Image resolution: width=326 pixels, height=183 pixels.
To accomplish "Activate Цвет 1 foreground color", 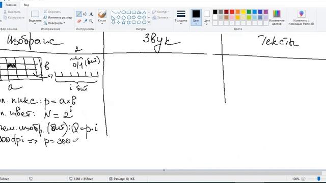I will click(x=196, y=17).
